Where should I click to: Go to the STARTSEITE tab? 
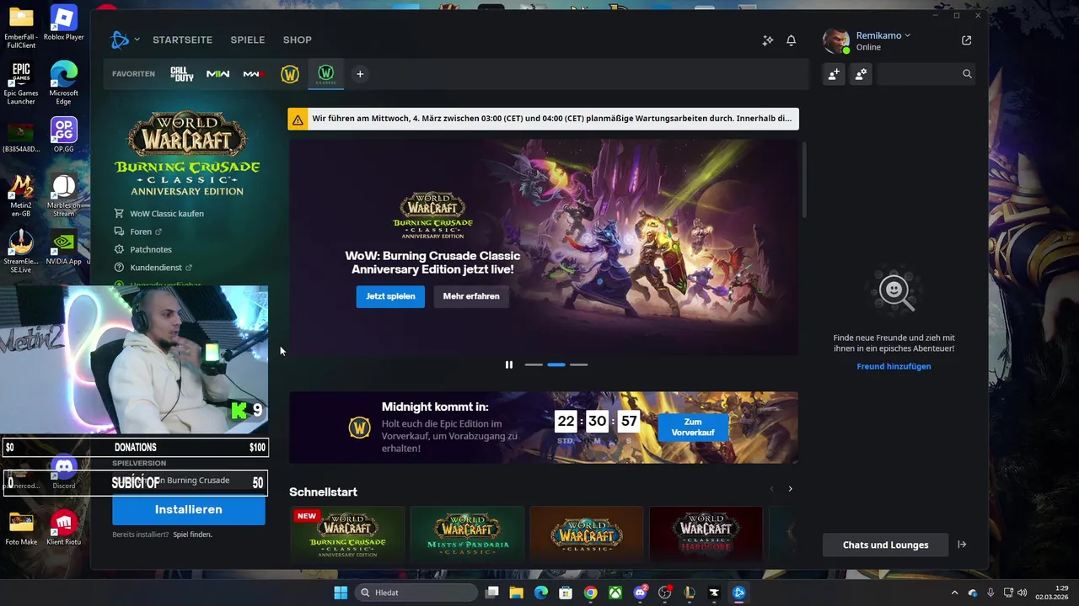pyautogui.click(x=182, y=40)
